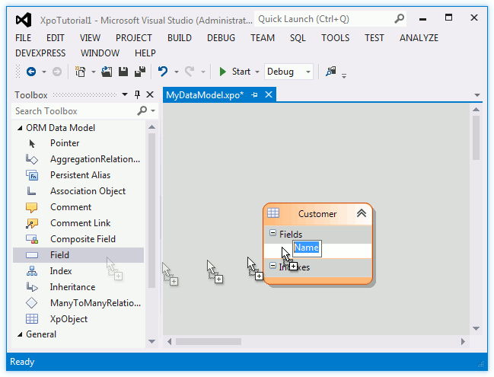
Task: Open the PROJECT menu
Action: [x=134, y=38]
